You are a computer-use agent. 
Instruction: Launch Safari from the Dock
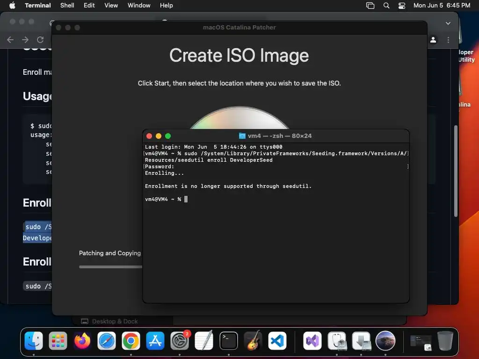point(107,341)
